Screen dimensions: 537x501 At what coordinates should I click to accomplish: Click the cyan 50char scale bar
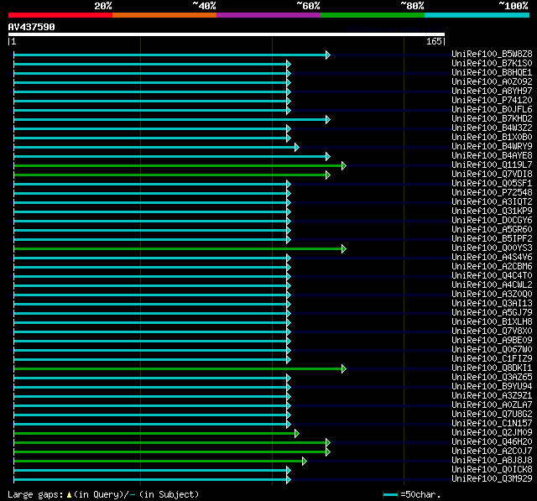(x=390, y=494)
